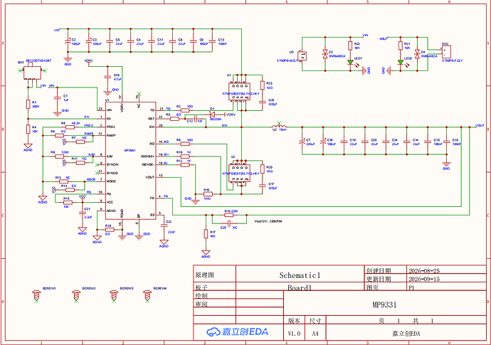
Task: Select TVS diode D4 symbol
Action: (417, 54)
